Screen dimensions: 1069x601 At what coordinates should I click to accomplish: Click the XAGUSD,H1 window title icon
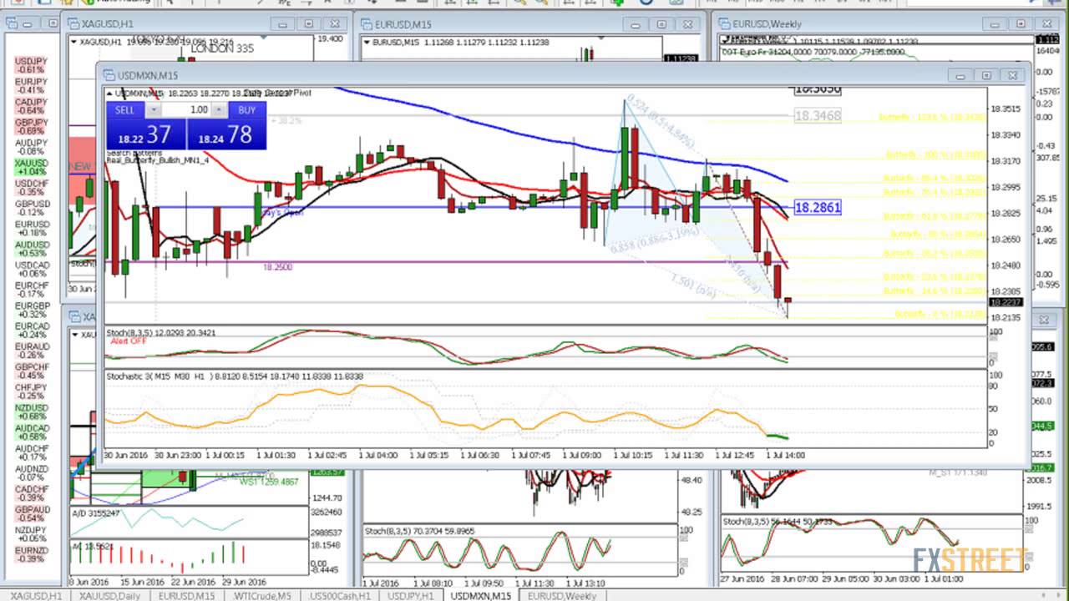click(75, 23)
